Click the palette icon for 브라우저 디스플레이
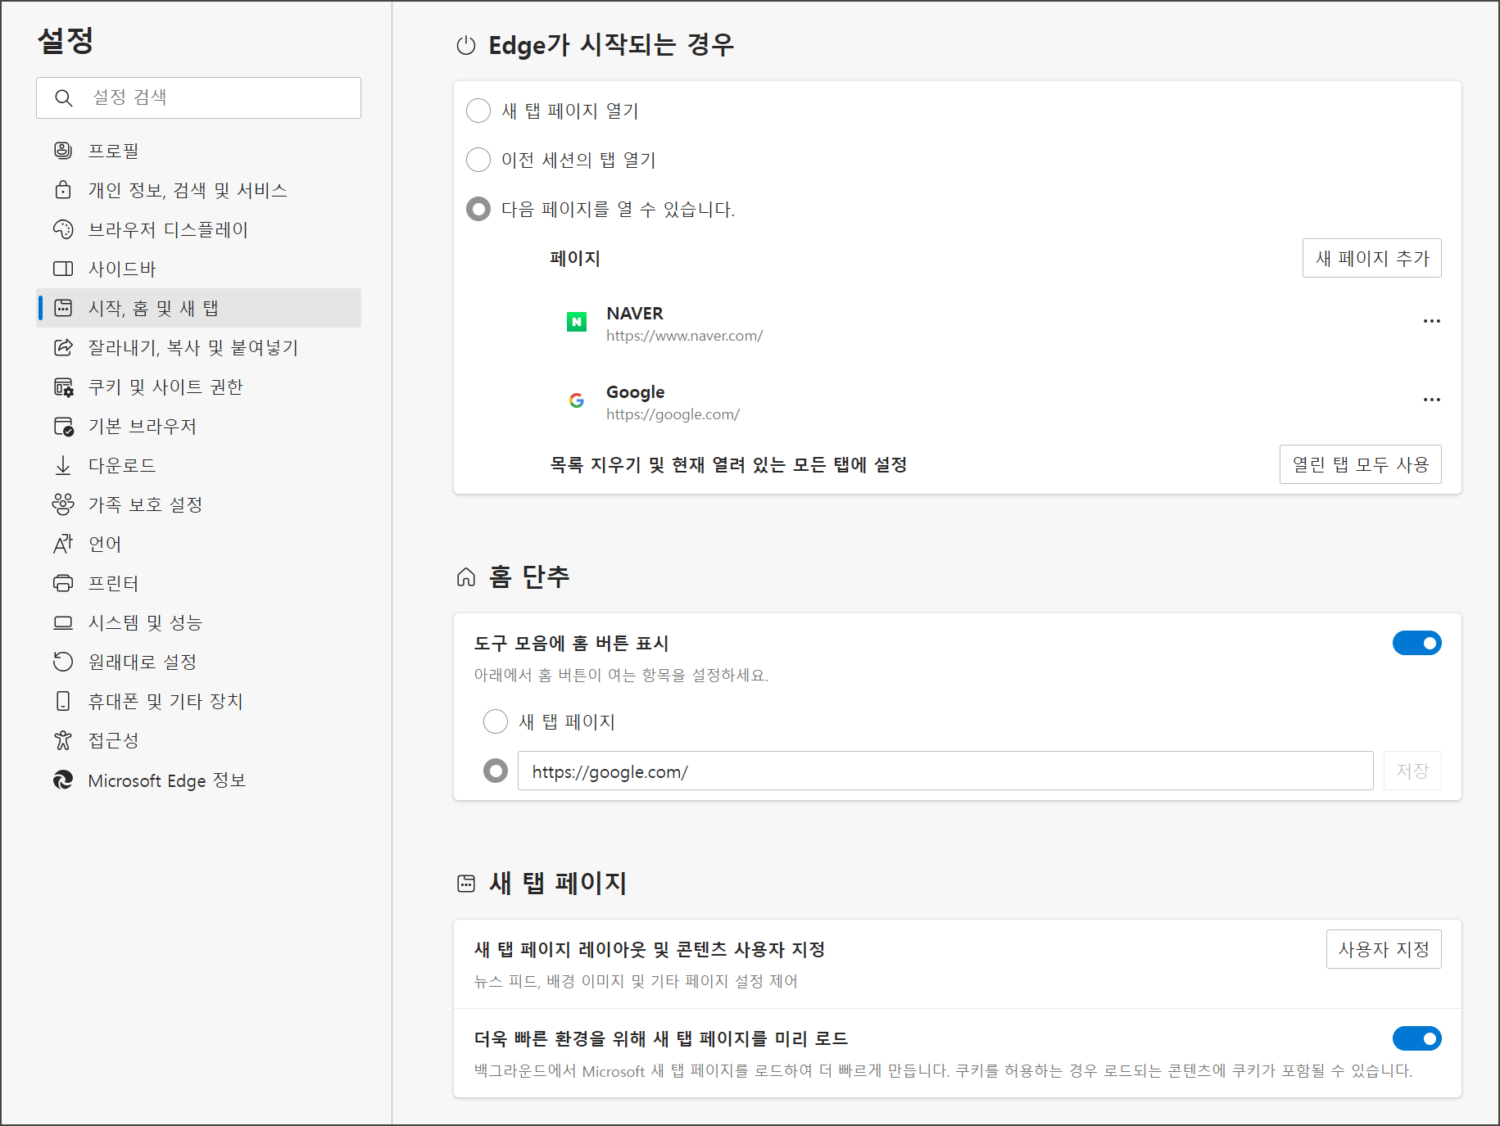Image resolution: width=1500 pixels, height=1126 pixels. [63, 229]
